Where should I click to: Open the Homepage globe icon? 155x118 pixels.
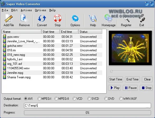[109, 18]
